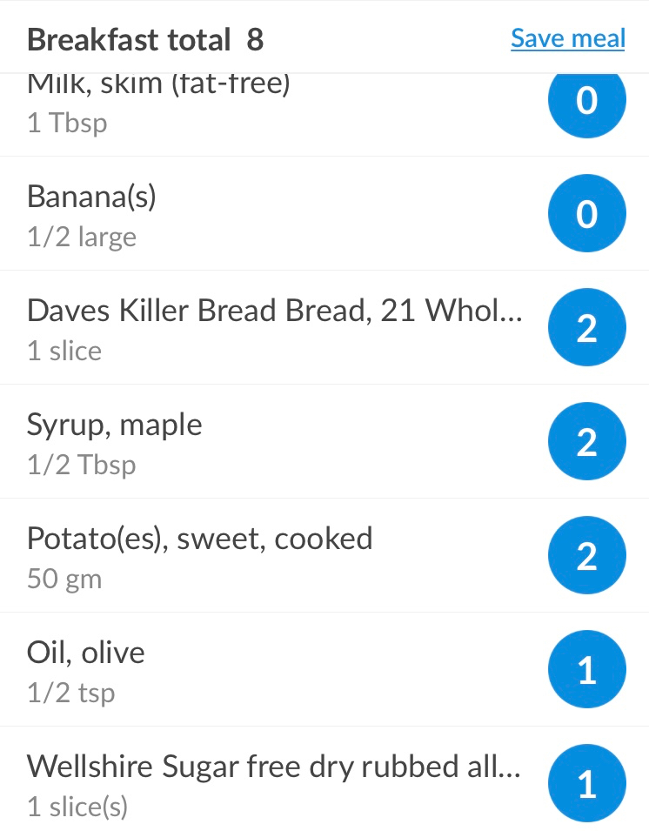Tap points badge for sweet potatoes

587,555
